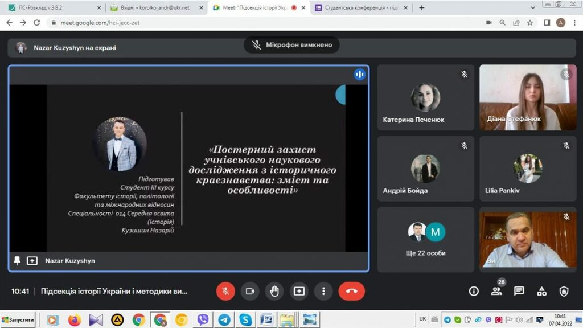Open the chat panel with everyone
Screen dimensions: 583x328
click(x=519, y=291)
